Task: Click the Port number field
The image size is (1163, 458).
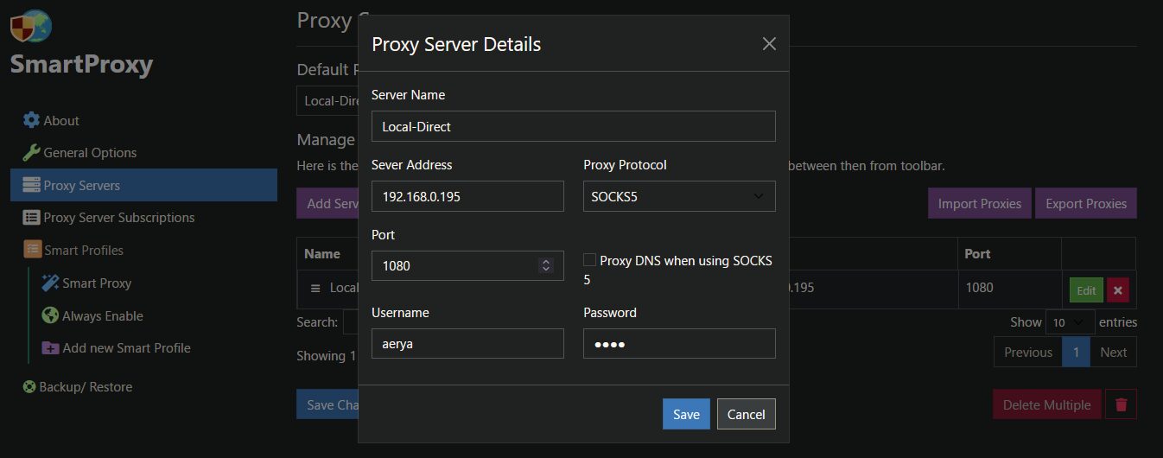Action: [x=467, y=265]
